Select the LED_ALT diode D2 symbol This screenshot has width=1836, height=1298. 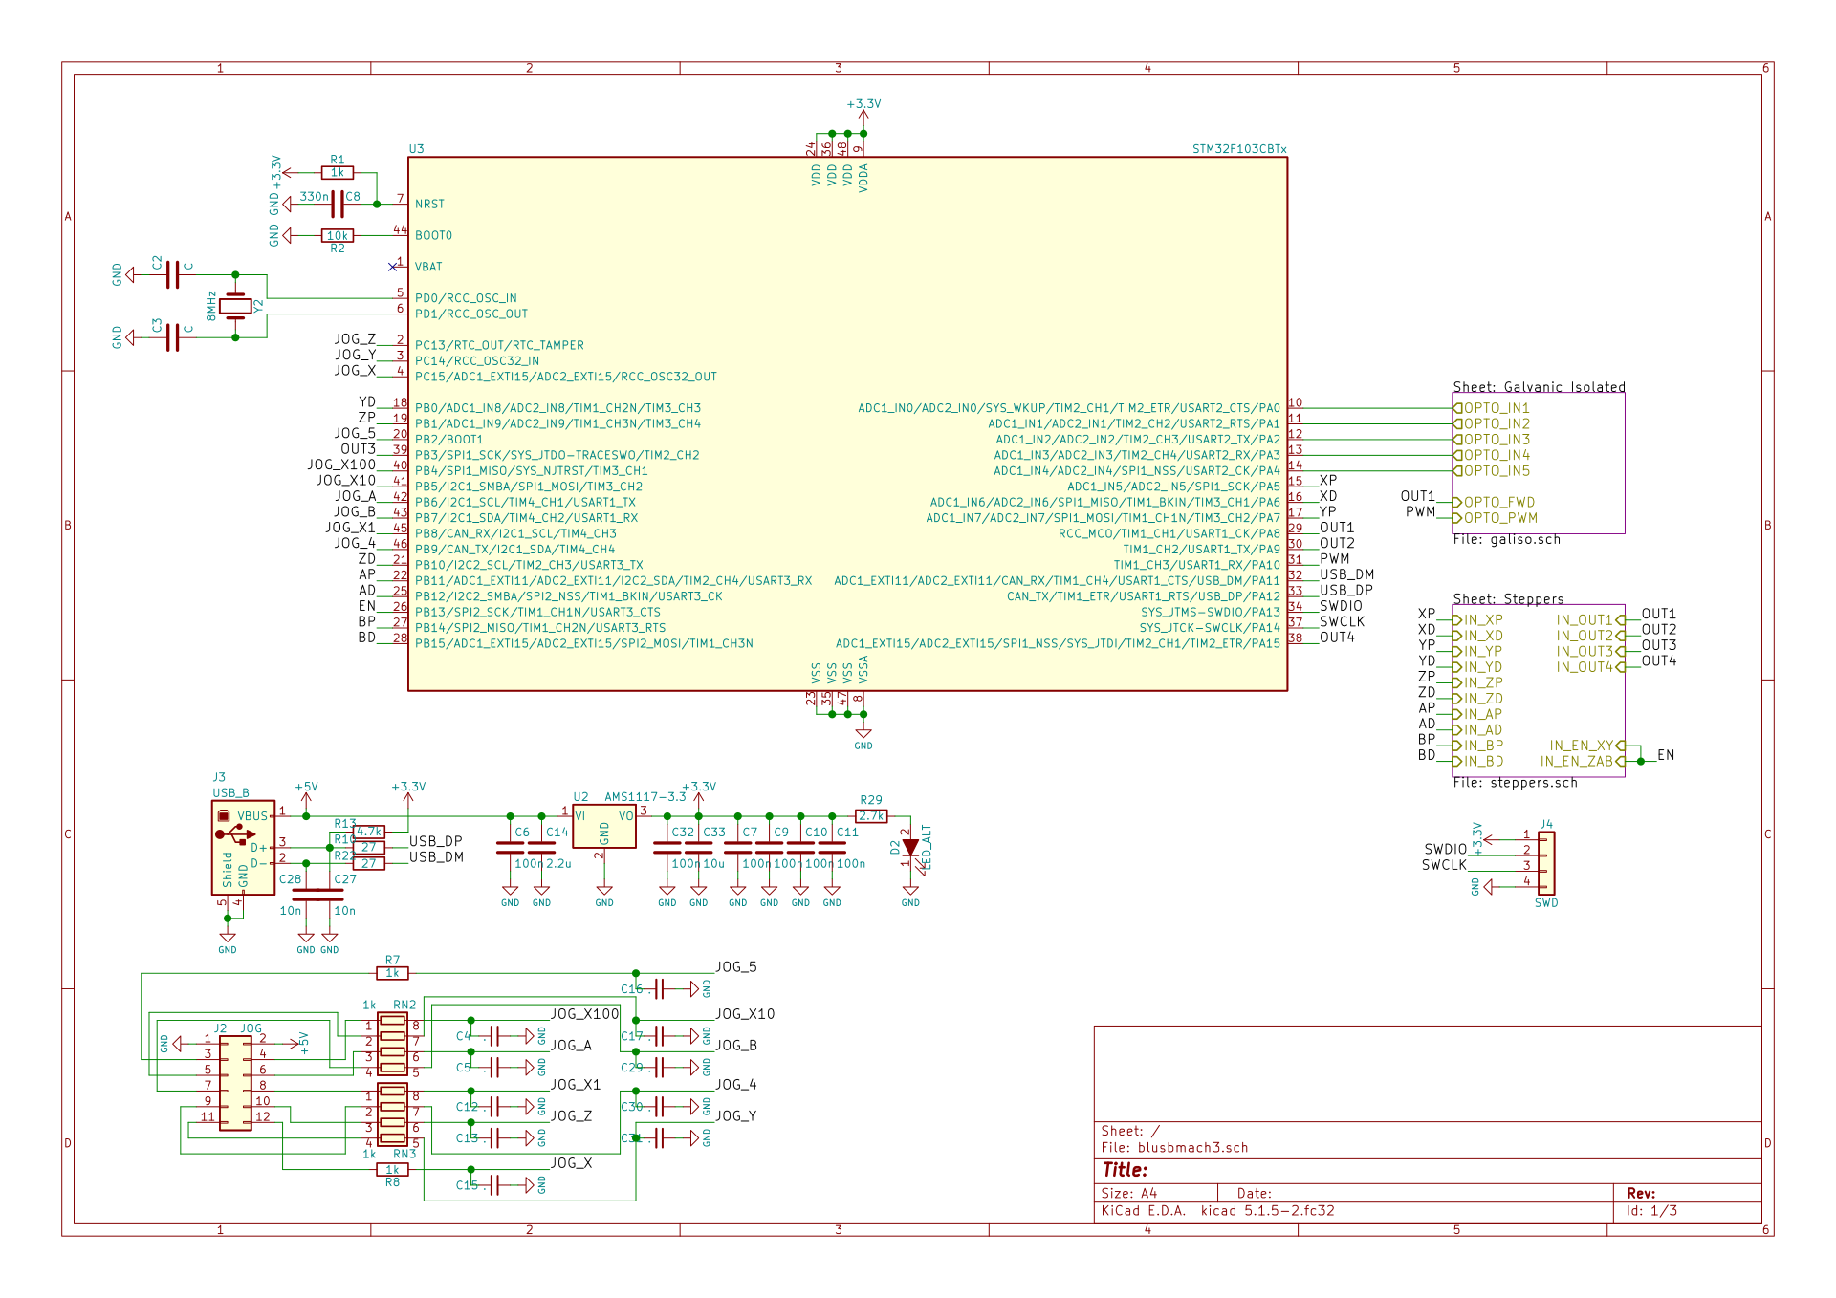(x=910, y=848)
